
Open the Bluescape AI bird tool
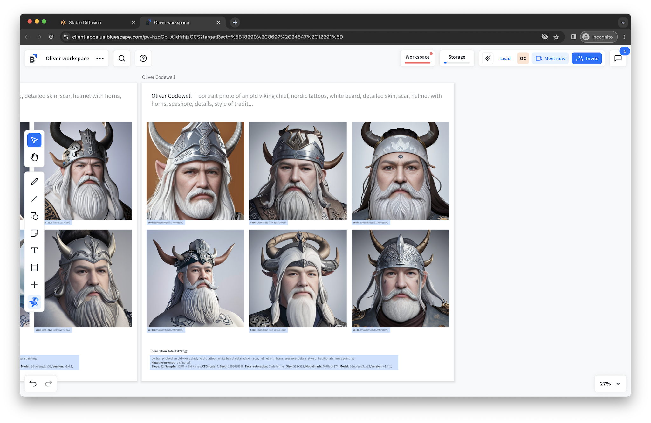click(34, 302)
